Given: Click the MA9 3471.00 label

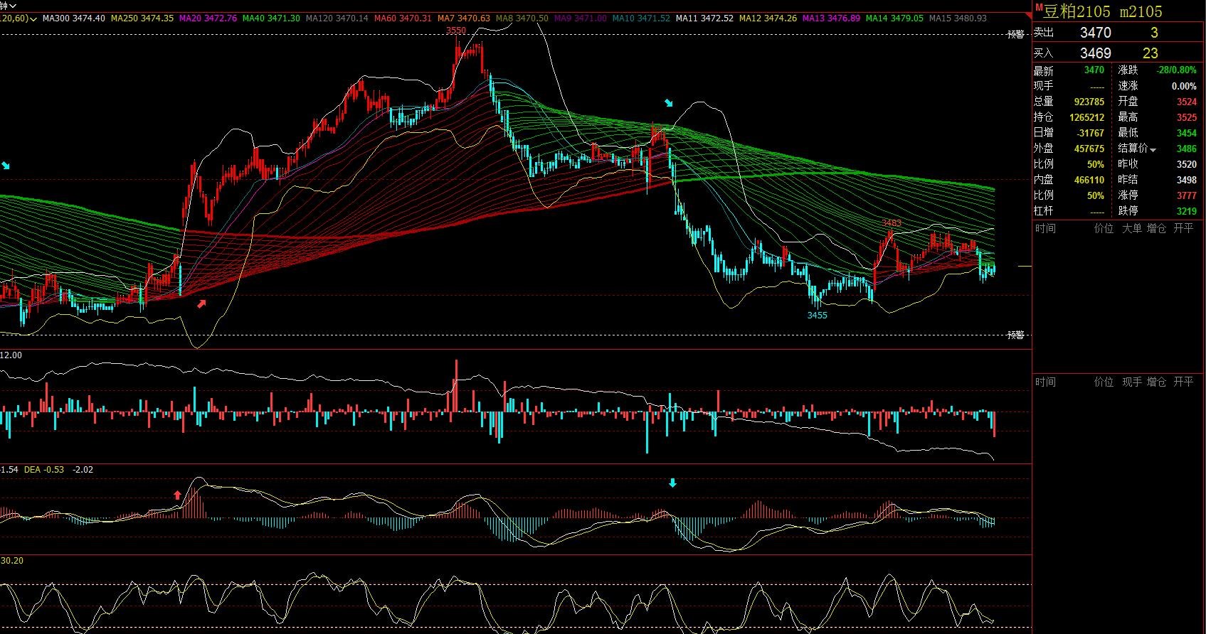Looking at the screenshot, I should point(581,18).
